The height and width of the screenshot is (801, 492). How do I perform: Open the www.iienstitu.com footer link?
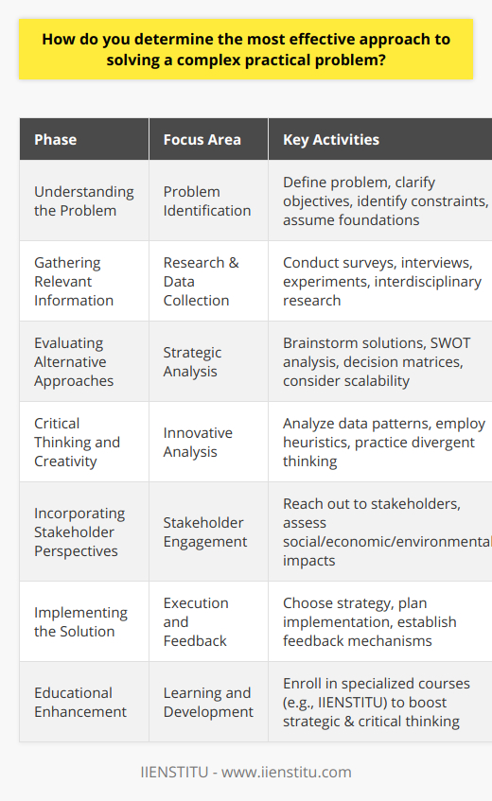point(286,772)
